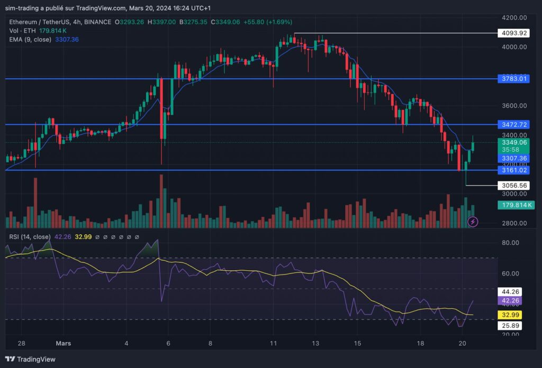Viewport: 542px width, 368px height.
Task: Click the 11 date label on time axis
Action: 274,343
